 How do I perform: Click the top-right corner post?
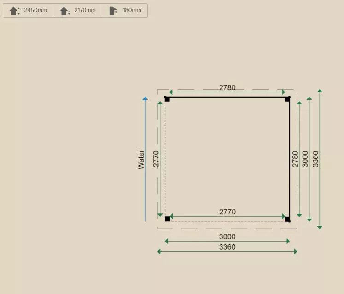click(287, 99)
